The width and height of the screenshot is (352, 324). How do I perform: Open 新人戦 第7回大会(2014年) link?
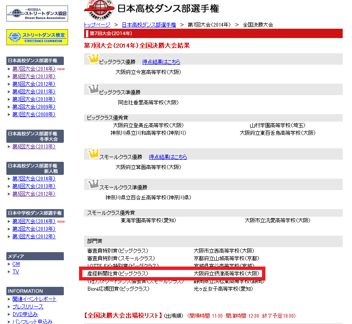click(x=34, y=179)
